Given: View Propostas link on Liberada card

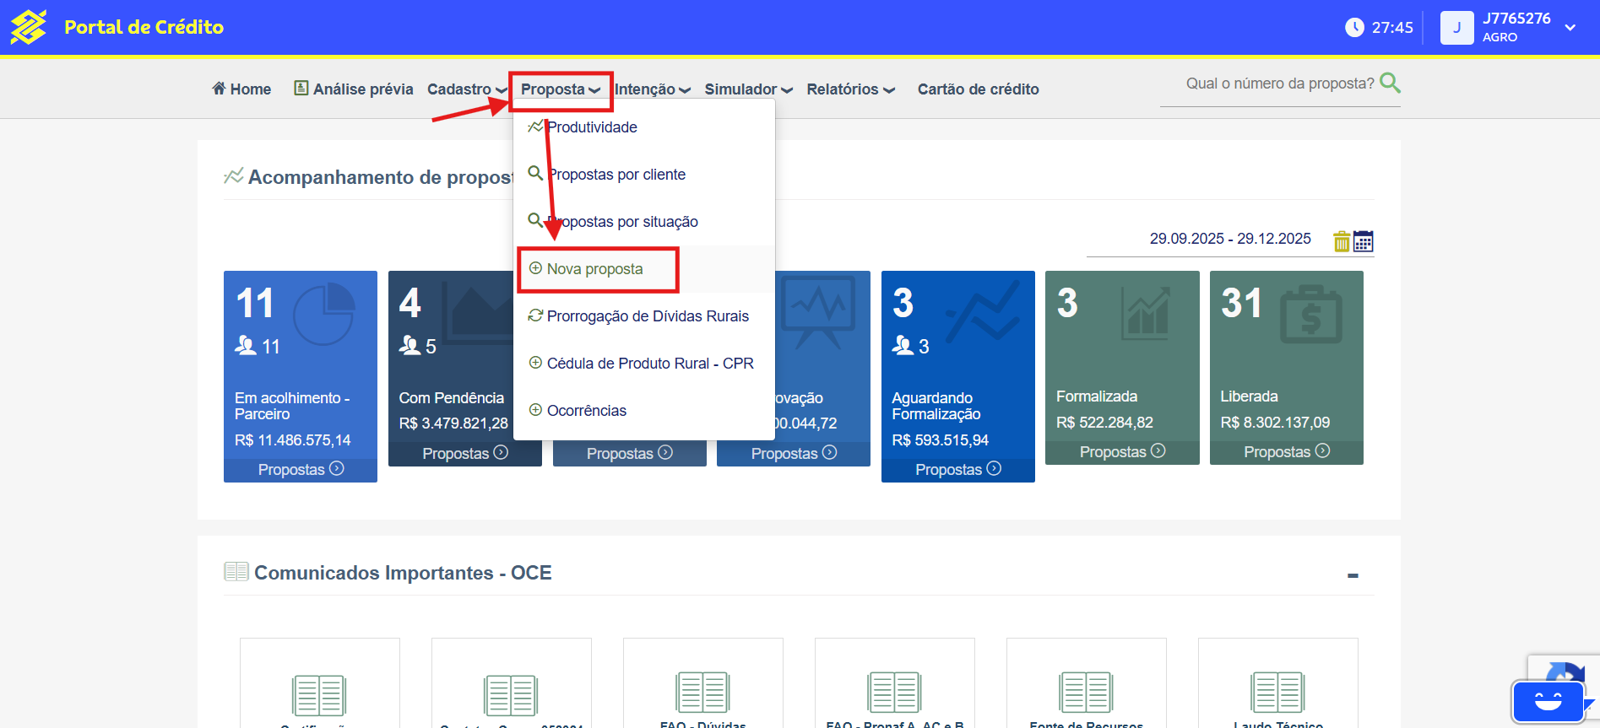Looking at the screenshot, I should 1286,452.
